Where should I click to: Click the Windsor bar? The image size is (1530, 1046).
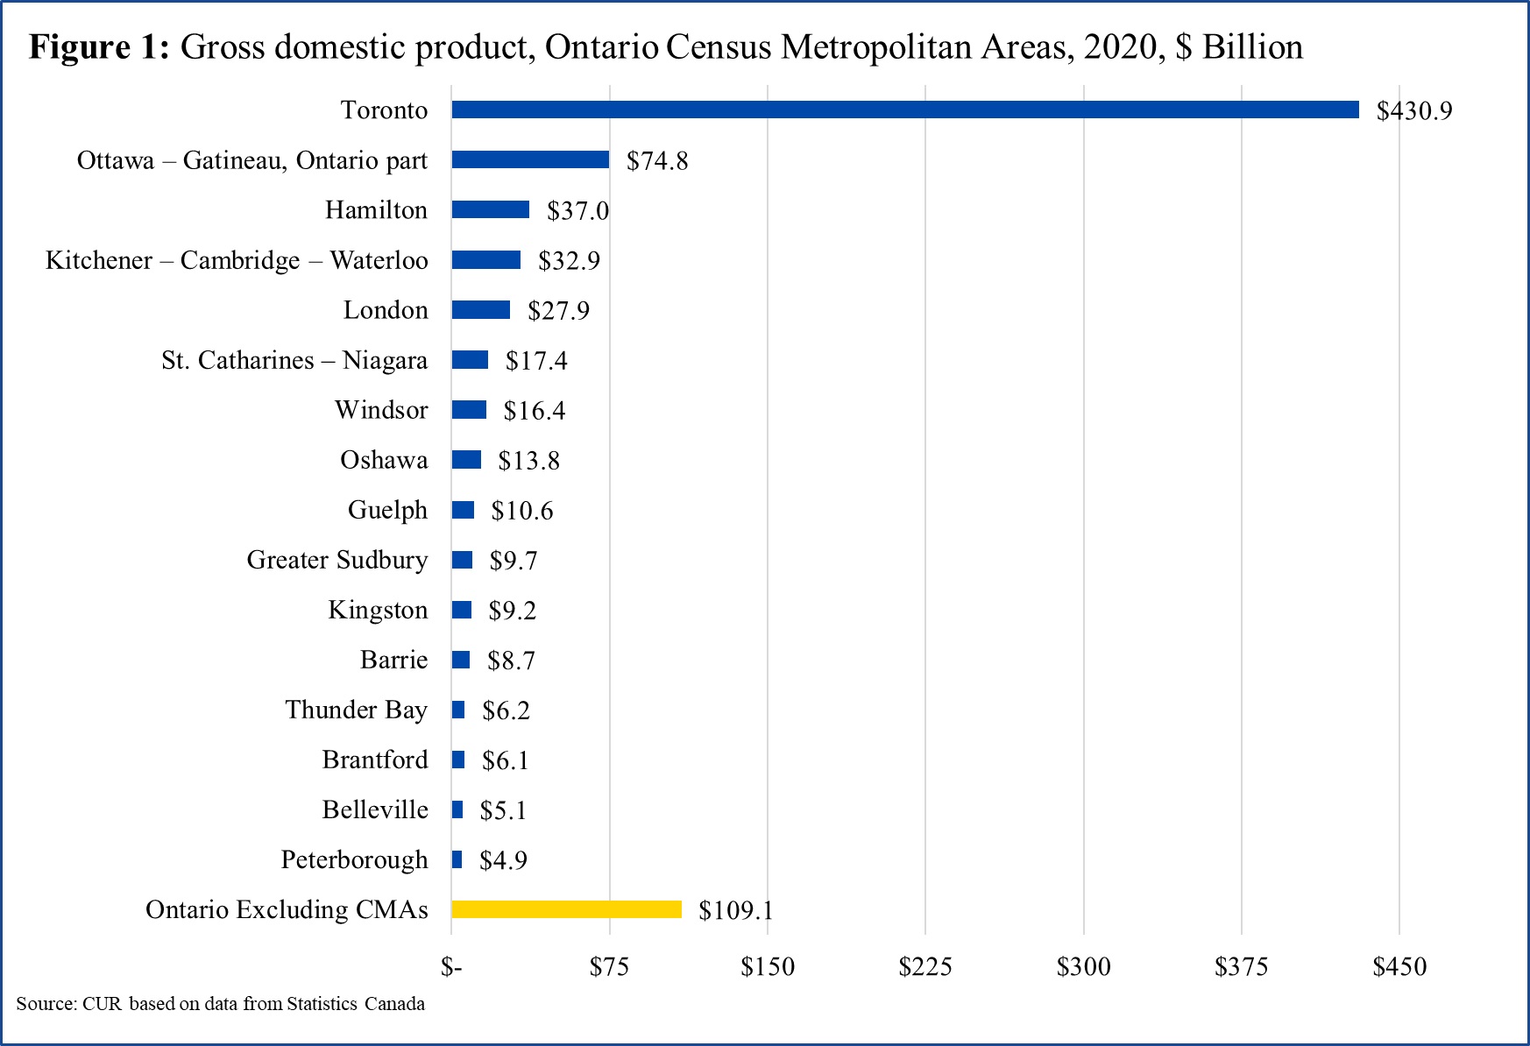pos(469,410)
